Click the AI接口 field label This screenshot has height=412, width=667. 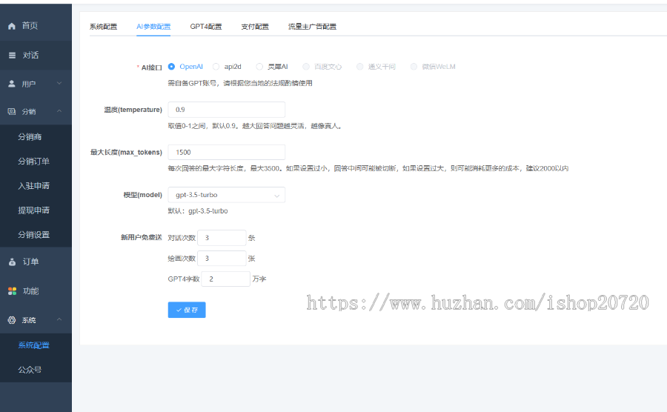point(151,67)
